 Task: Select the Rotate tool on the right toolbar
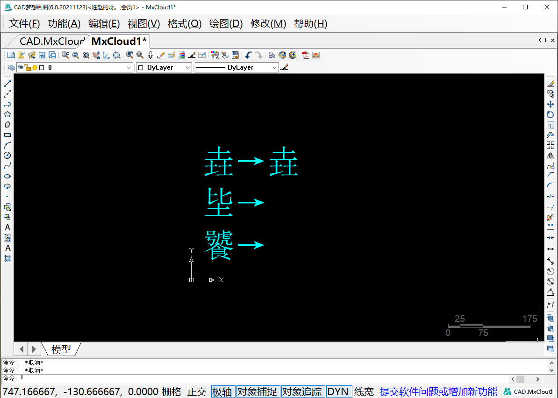tap(551, 114)
